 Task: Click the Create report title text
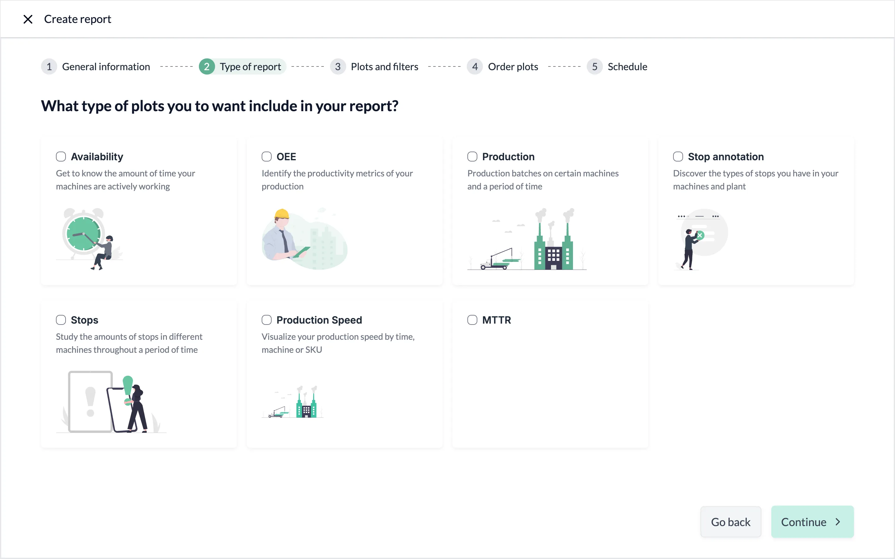click(x=78, y=19)
